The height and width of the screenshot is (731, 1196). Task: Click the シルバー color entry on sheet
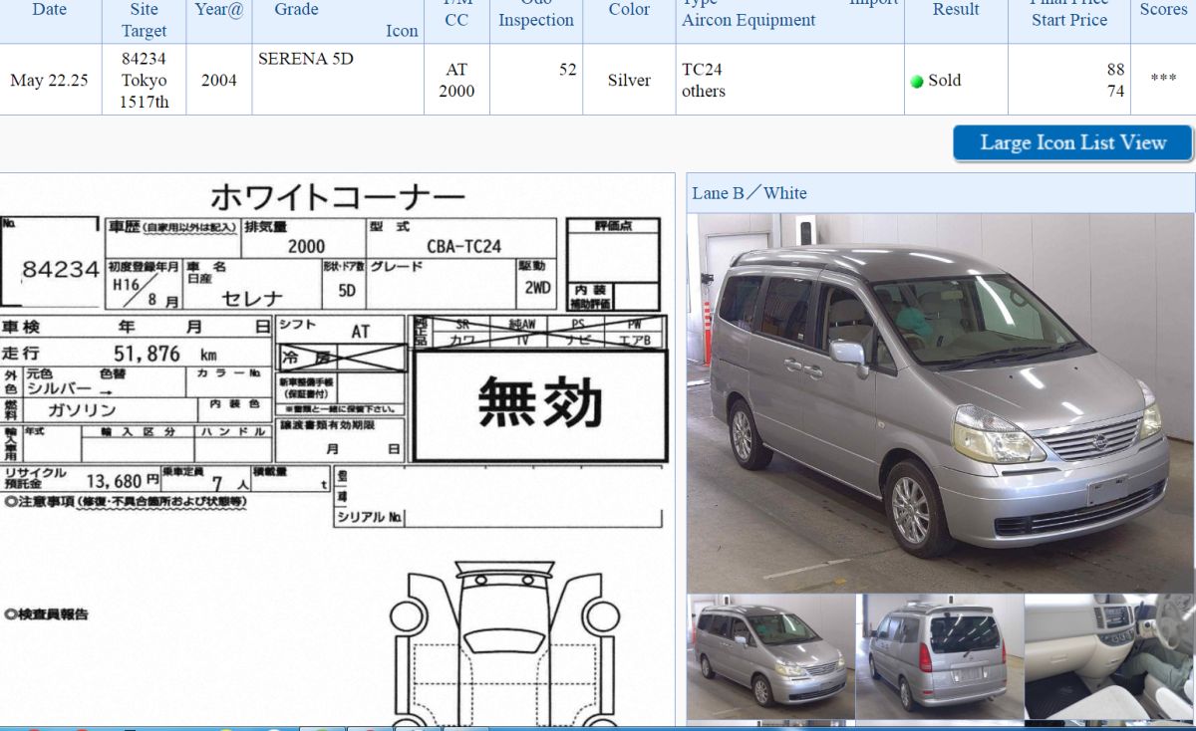coord(57,388)
